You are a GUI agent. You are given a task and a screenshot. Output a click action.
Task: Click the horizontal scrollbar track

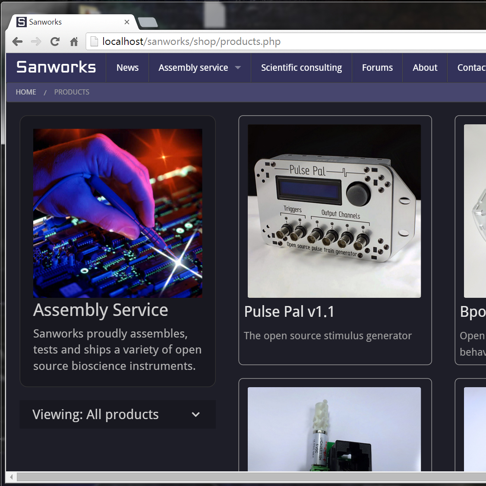pos(251,477)
